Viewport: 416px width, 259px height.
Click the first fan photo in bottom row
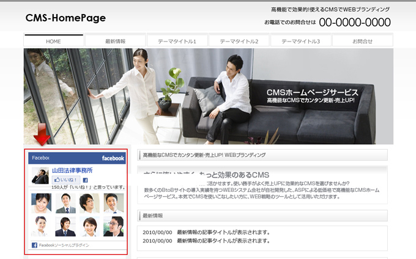pos(41,227)
